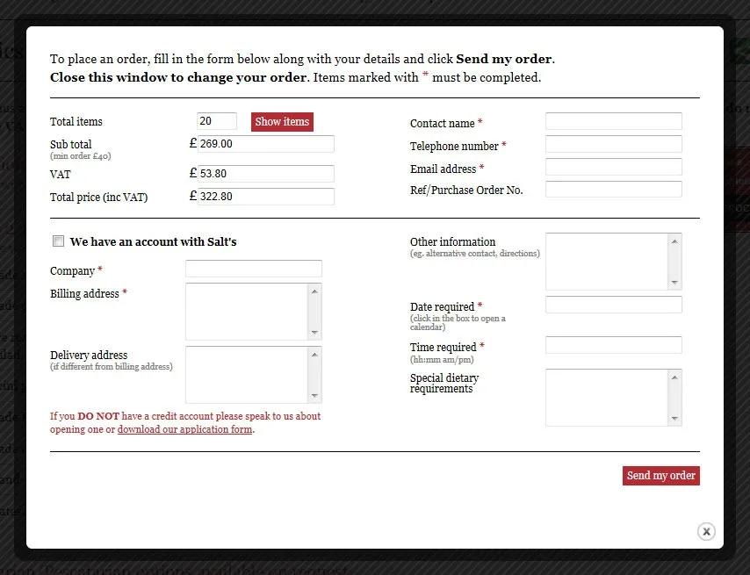This screenshot has width=750, height=575.
Task: Open the calendar via Date required box
Action: click(613, 305)
